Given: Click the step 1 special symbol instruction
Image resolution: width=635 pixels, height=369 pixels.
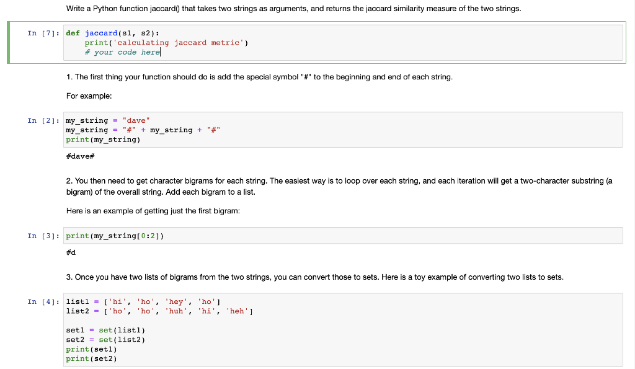Looking at the screenshot, I should (259, 77).
